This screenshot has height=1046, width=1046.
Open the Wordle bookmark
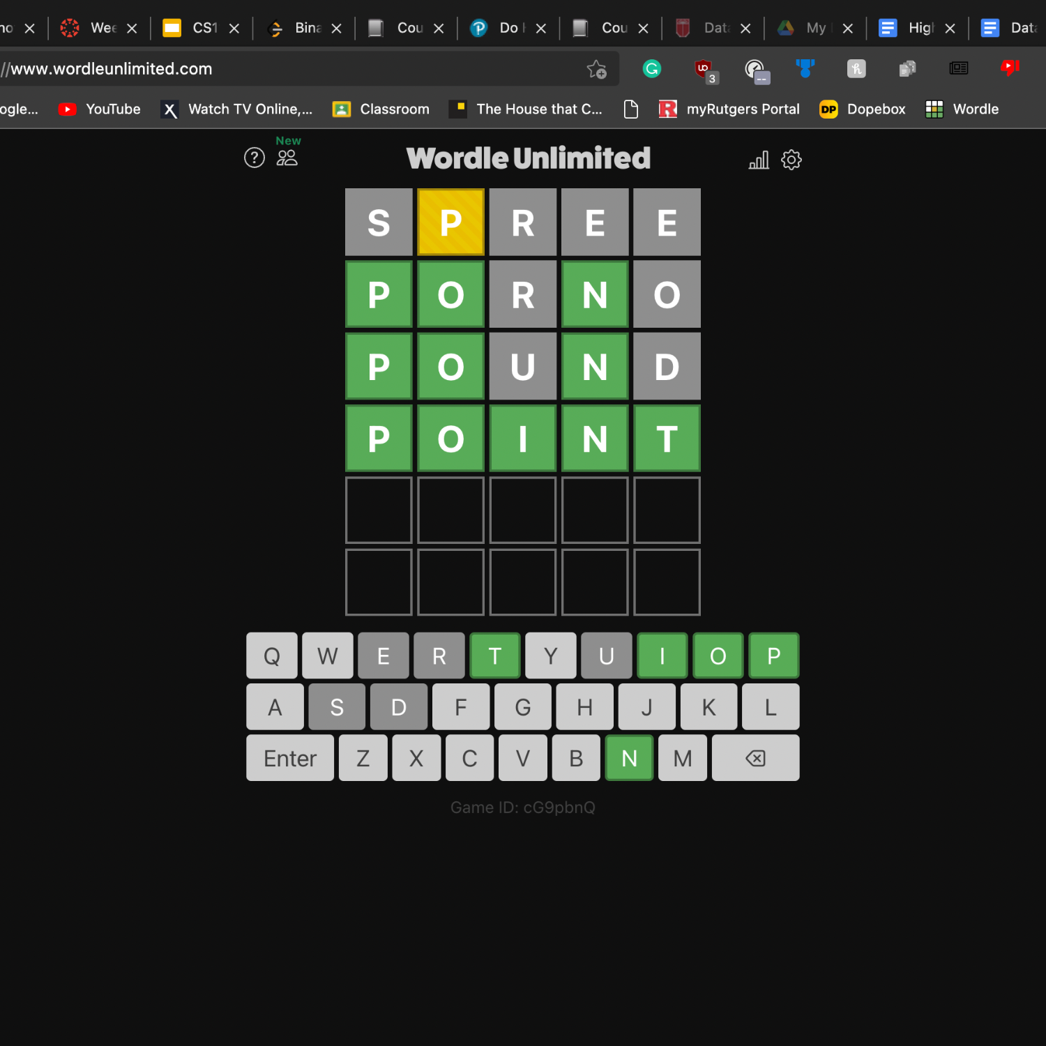[962, 109]
